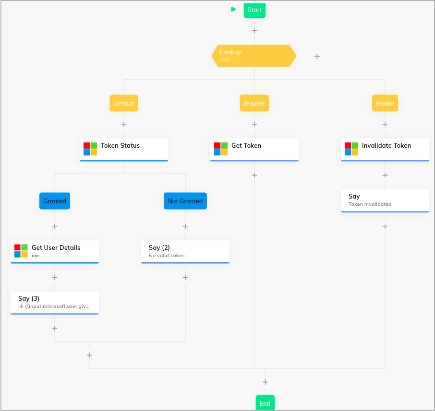Viewport: 435px width, 411px height.
Task: Click the plus icon after the Granted/Not Granted merge
Action: [89, 355]
